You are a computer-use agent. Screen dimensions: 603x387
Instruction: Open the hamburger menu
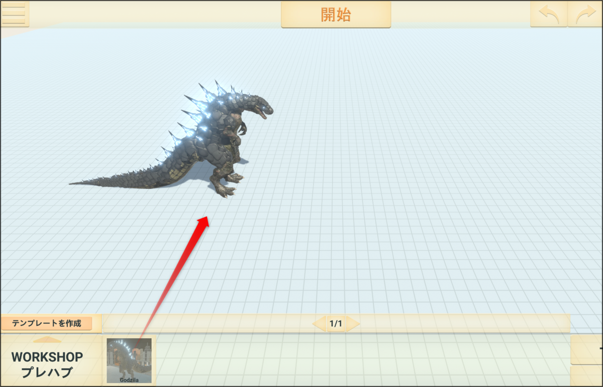(15, 14)
